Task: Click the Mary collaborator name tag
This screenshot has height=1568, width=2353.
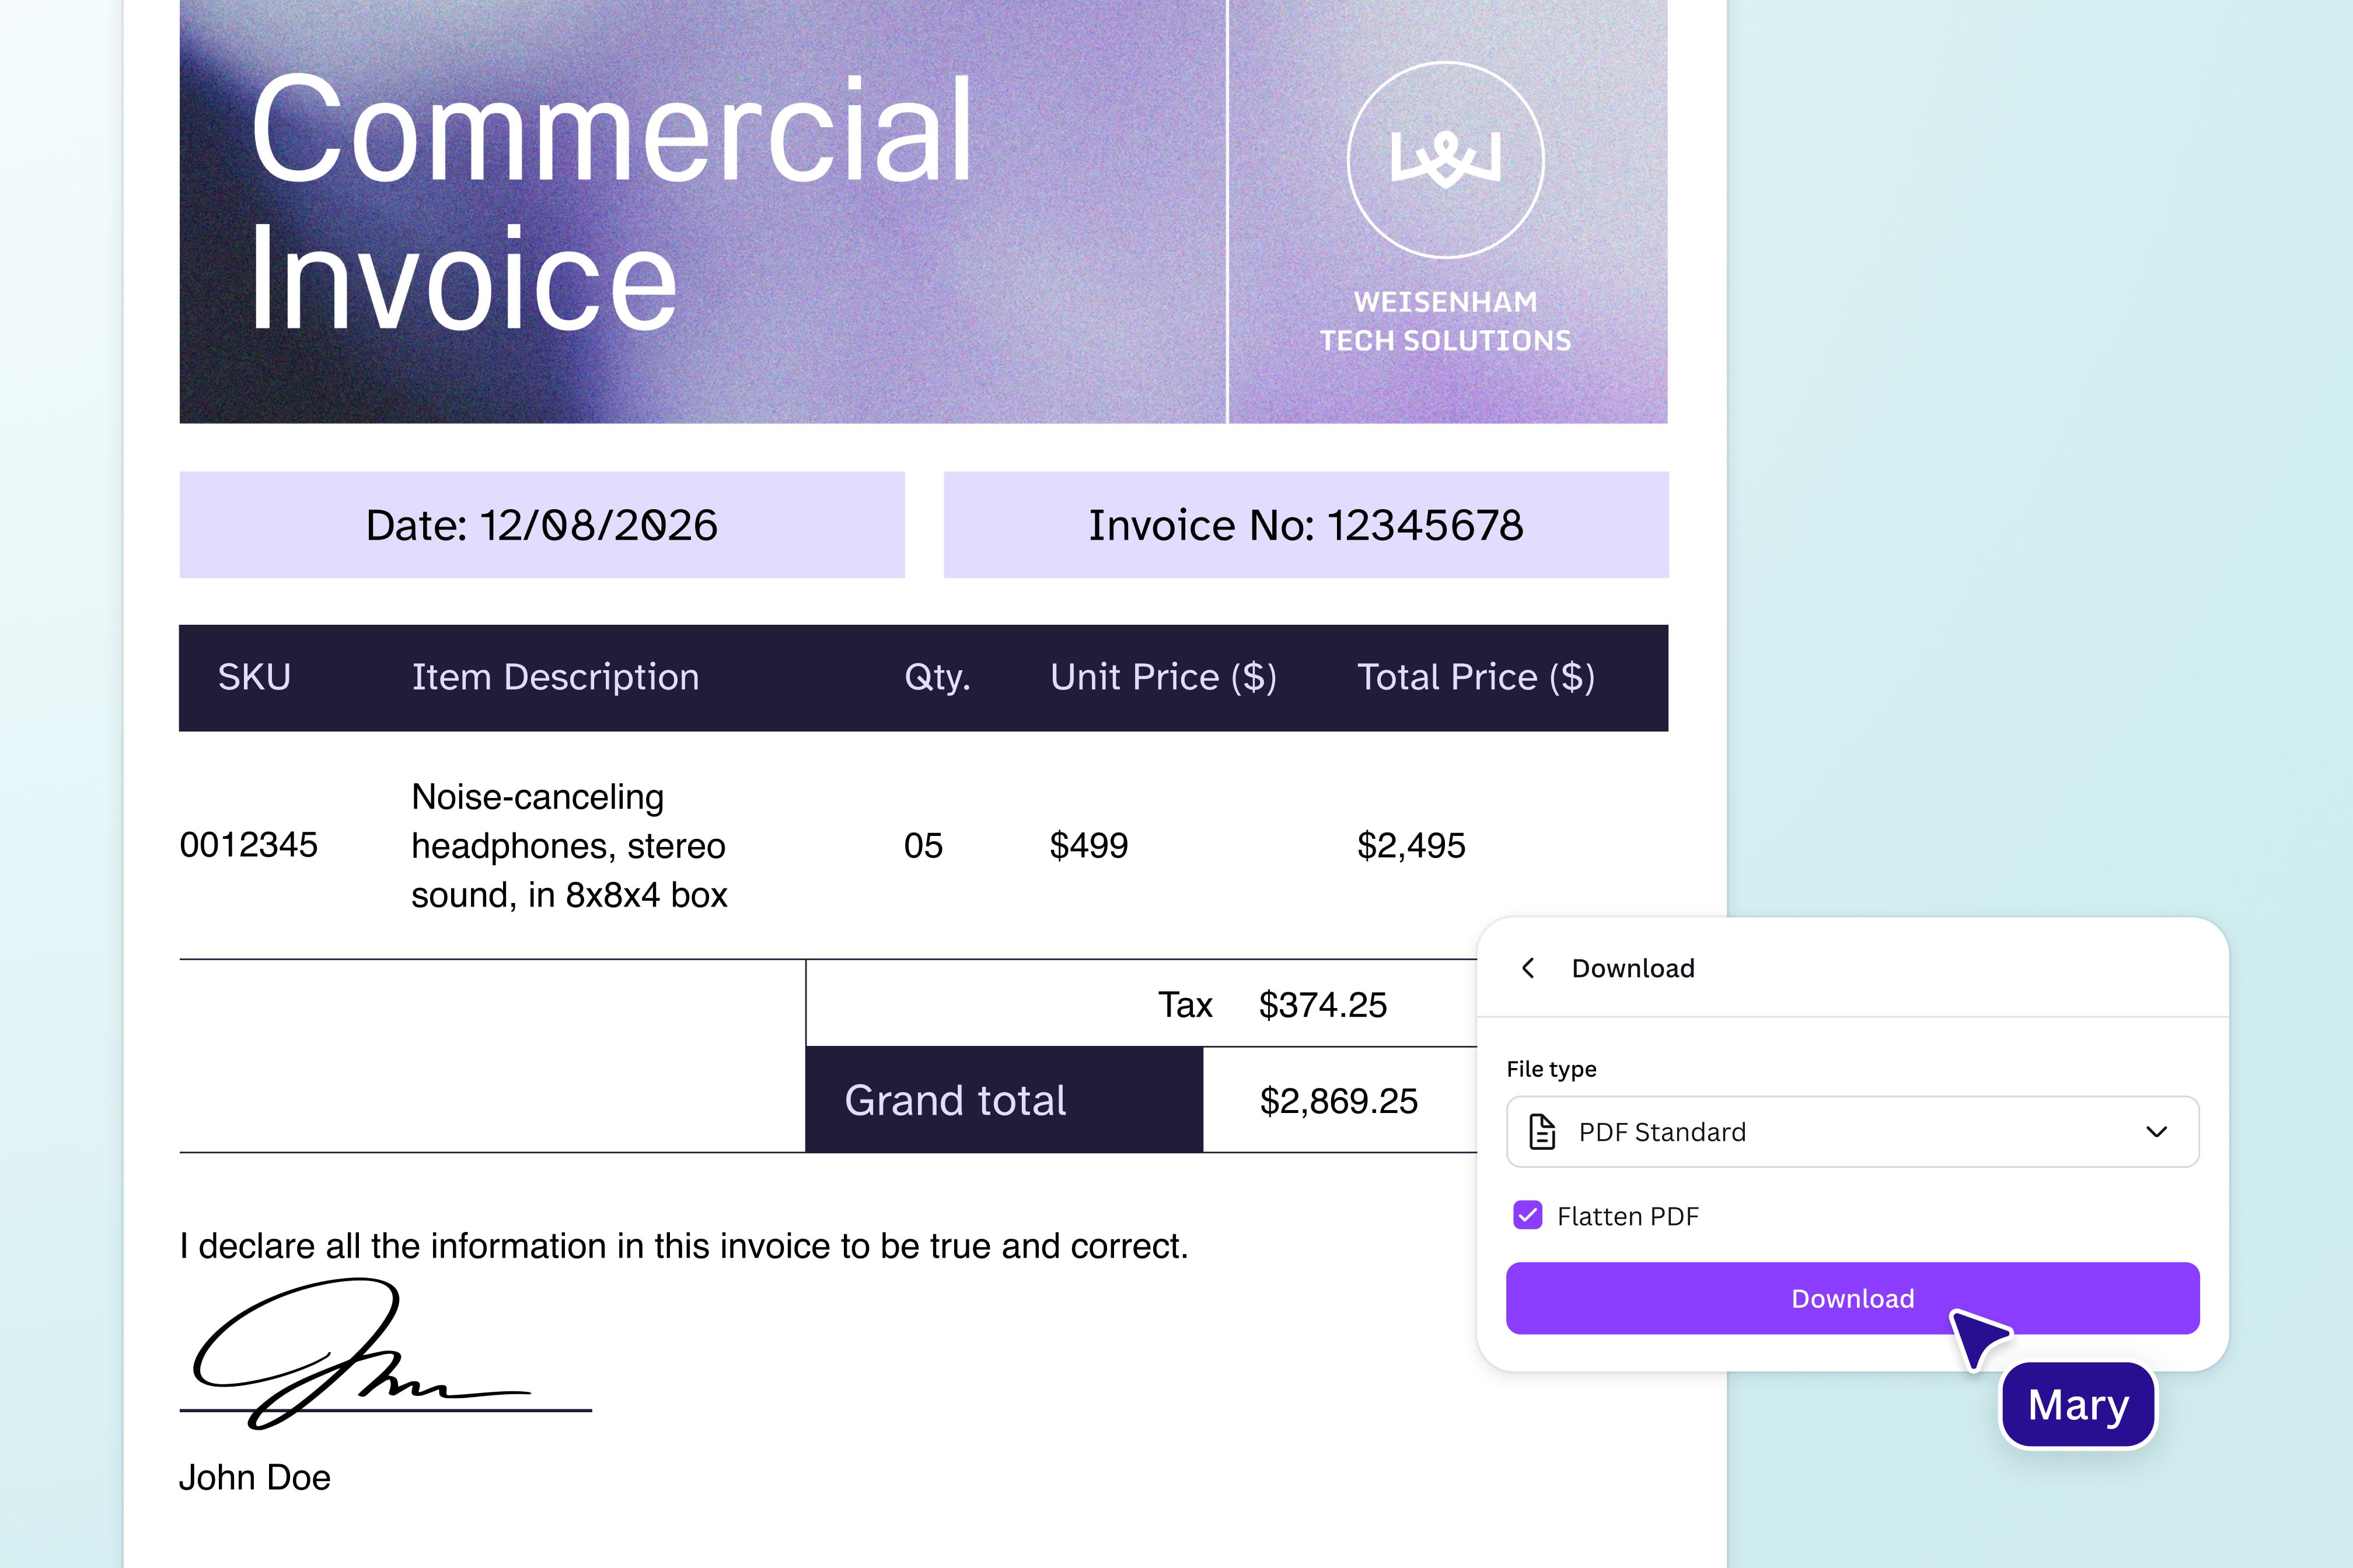Action: [2077, 1405]
